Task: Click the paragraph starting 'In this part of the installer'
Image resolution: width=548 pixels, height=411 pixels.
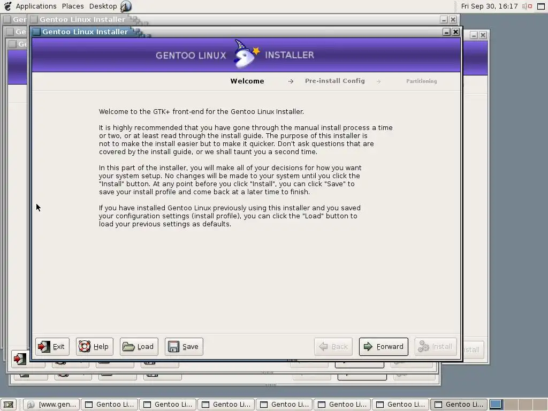Action: click(230, 180)
